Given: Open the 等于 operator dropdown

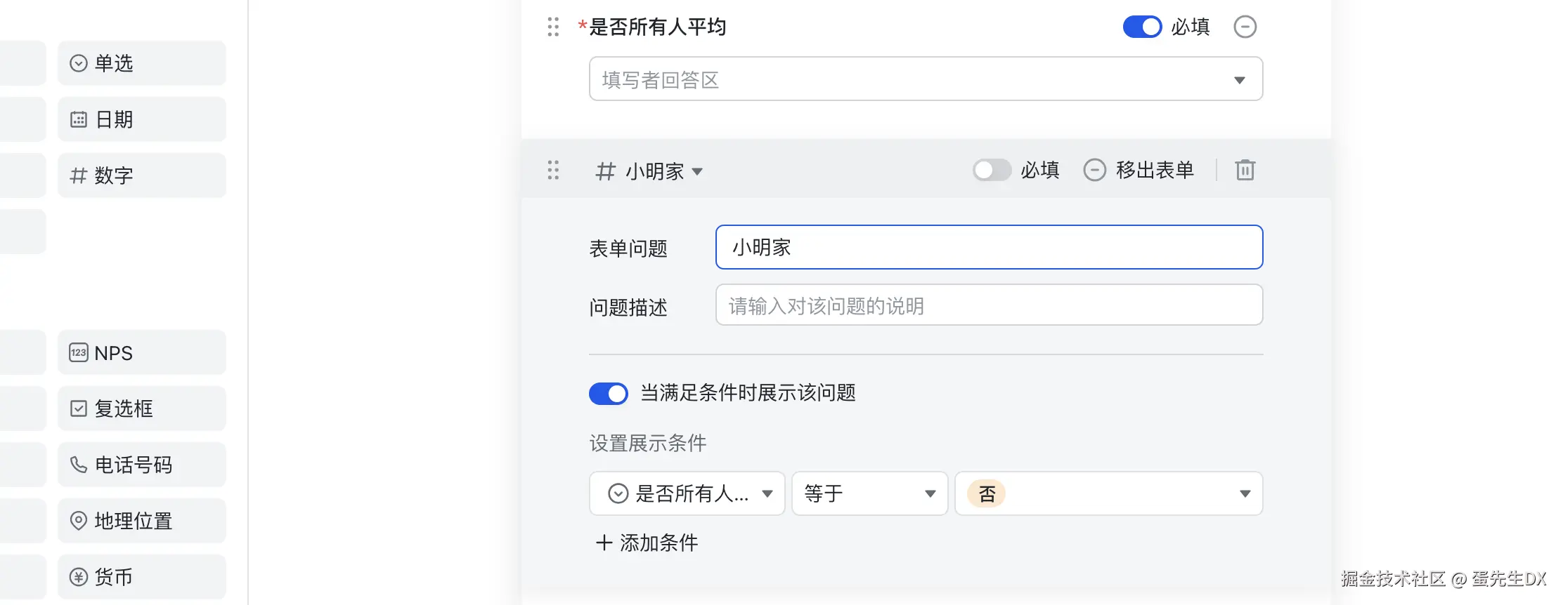Looking at the screenshot, I should pyautogui.click(x=869, y=493).
